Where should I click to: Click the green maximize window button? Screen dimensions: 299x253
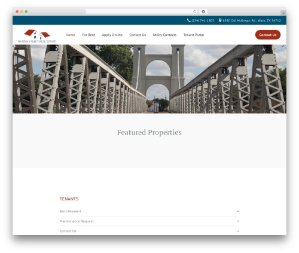click(26, 11)
